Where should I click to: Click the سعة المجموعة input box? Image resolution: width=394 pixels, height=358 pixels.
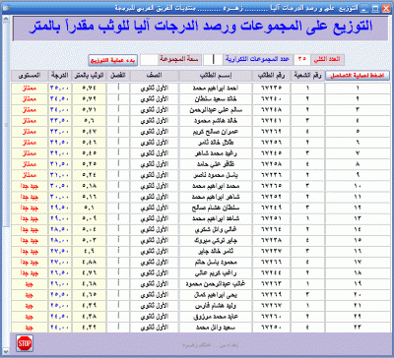(149, 60)
